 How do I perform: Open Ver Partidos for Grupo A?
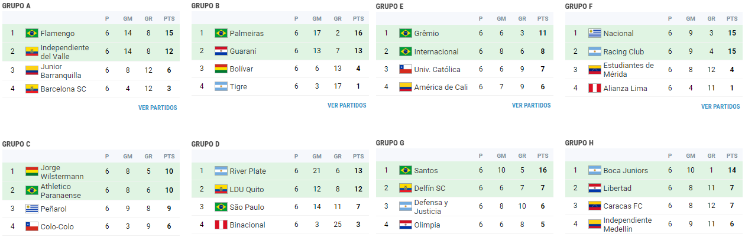157,108
